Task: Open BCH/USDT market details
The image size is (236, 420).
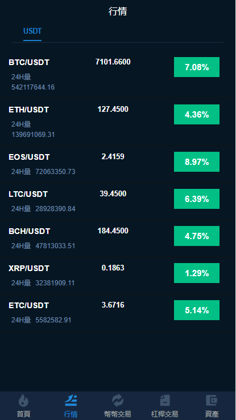Action: point(118,239)
